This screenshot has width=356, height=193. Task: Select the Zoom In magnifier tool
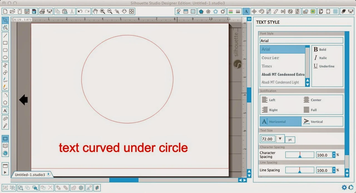[102, 11]
